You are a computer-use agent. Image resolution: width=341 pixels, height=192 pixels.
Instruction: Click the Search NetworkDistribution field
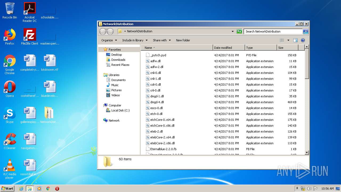273,31
